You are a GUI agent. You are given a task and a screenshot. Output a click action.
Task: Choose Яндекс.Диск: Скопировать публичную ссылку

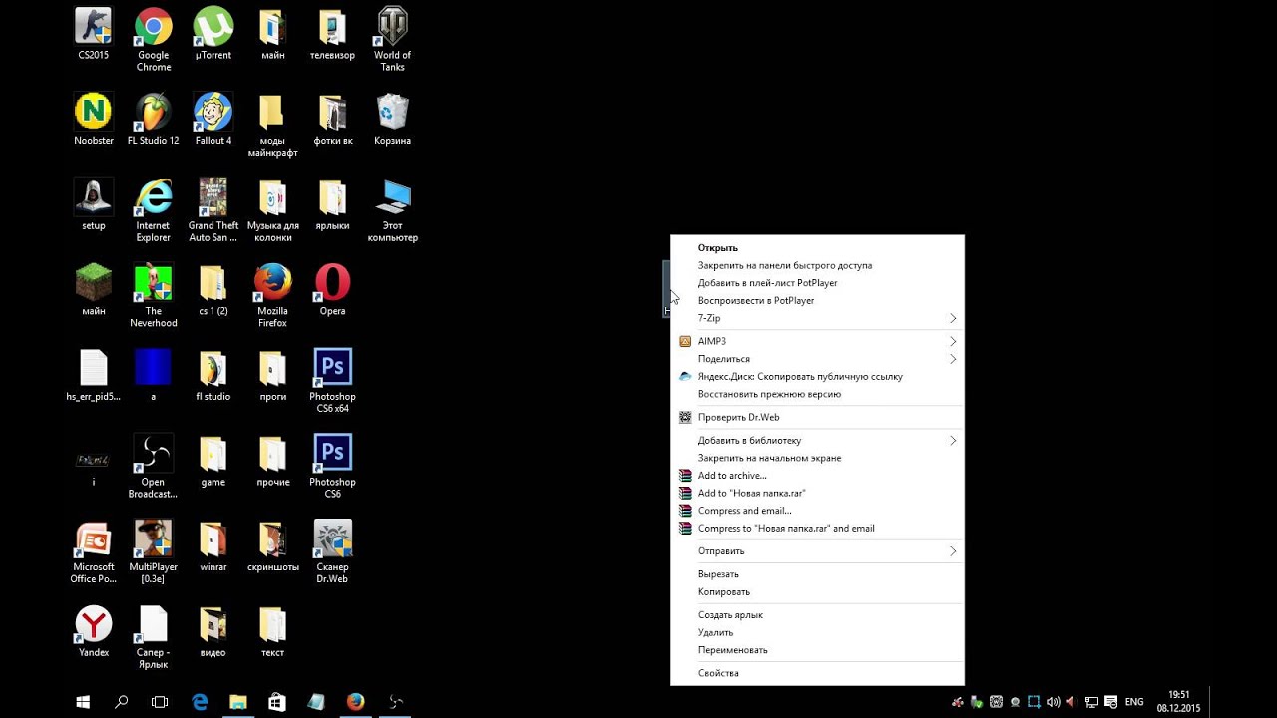[817, 377]
